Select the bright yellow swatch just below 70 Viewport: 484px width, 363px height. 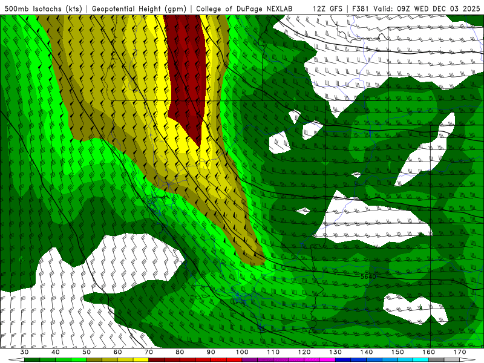click(141, 359)
